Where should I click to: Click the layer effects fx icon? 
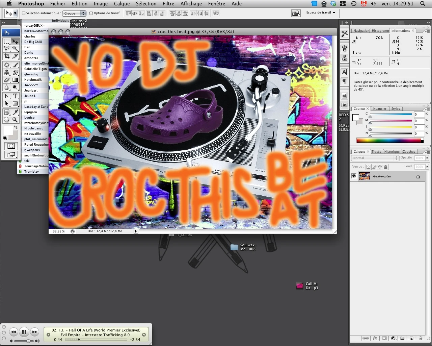click(x=375, y=338)
